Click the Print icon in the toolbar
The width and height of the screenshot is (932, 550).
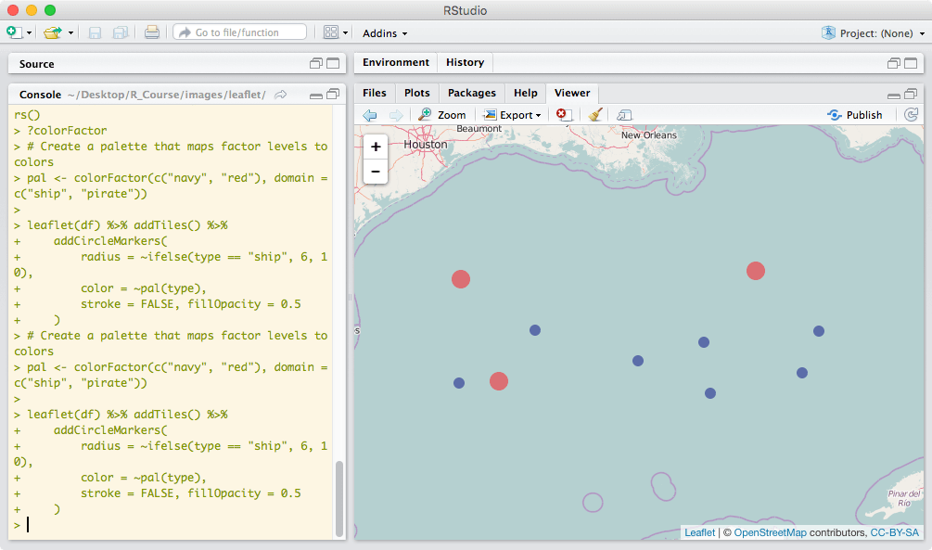click(x=152, y=32)
